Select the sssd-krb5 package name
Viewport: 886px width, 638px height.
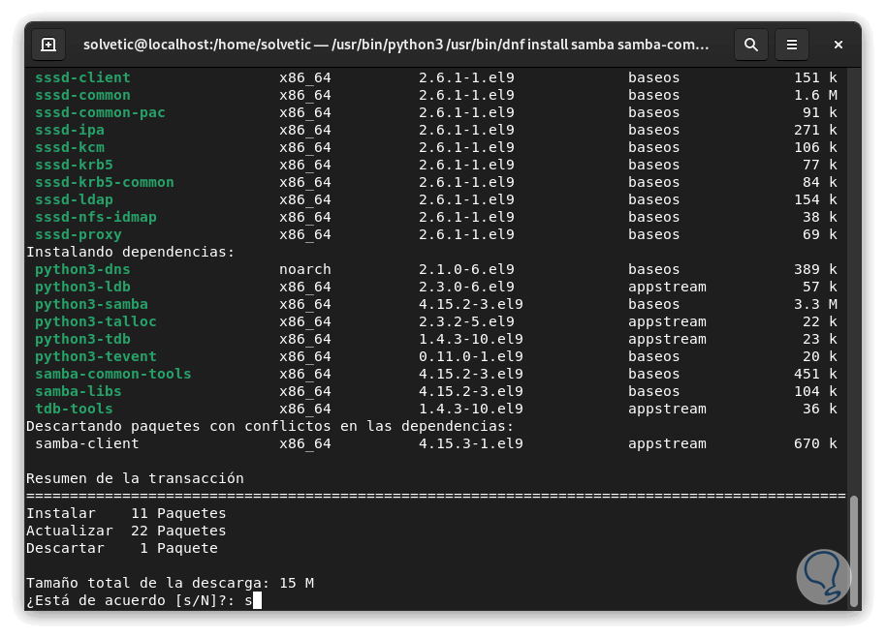(x=74, y=165)
